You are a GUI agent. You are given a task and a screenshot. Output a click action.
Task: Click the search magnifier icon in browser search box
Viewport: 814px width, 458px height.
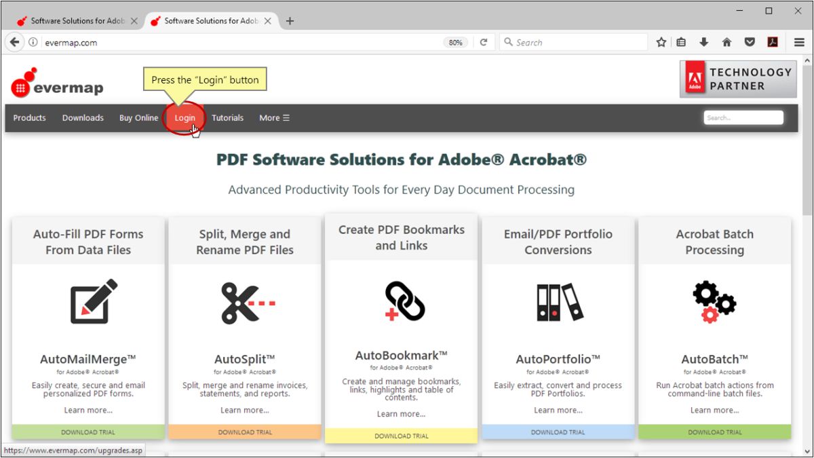(x=508, y=42)
